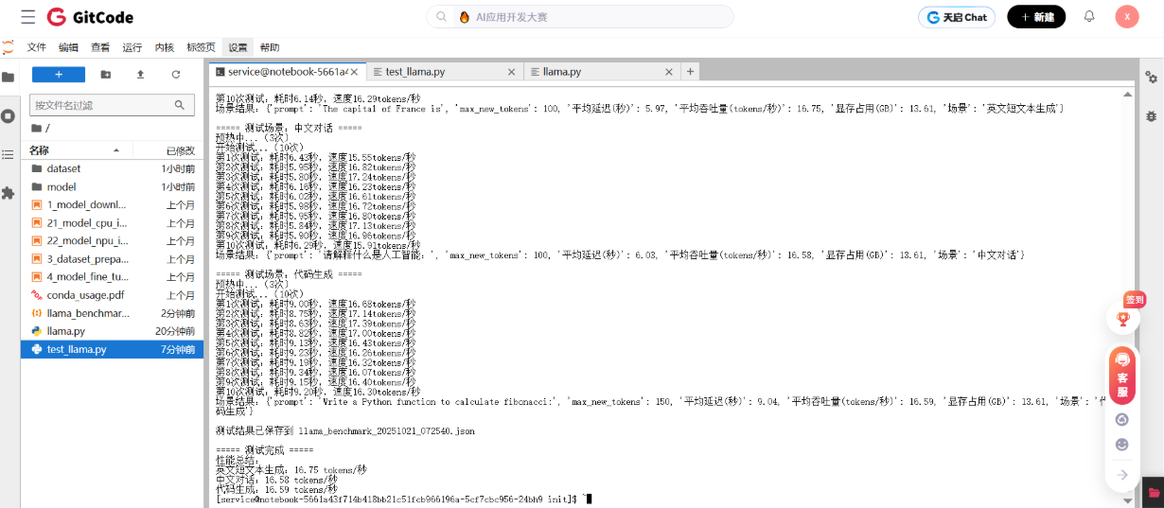
Task: Click the new folder icon
Action: coord(105,74)
